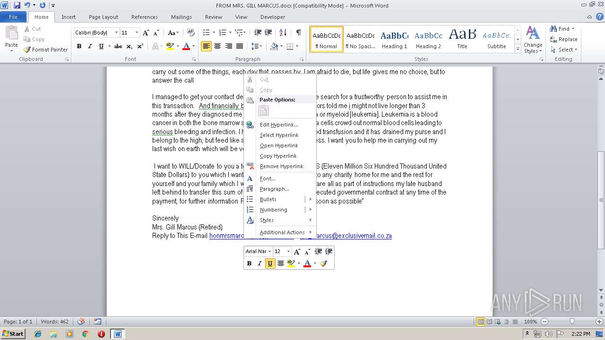Toggle Italic in the ribbon
Image resolution: width=605 pixels, height=340 pixels.
[x=90, y=46]
